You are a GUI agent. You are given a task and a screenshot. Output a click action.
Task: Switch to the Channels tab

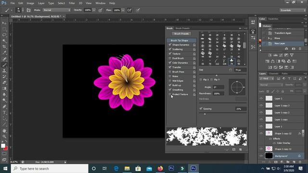274,74
